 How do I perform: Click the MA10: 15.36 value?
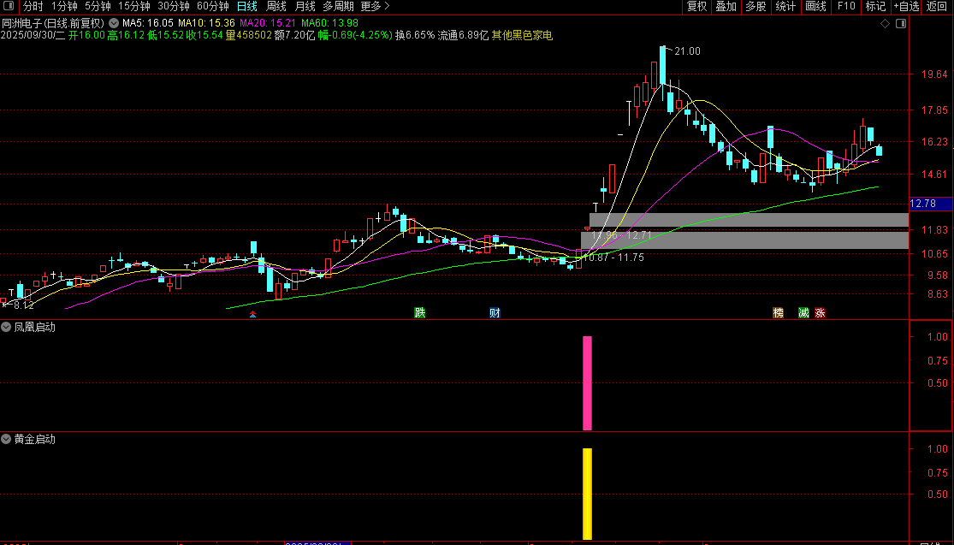tap(206, 23)
